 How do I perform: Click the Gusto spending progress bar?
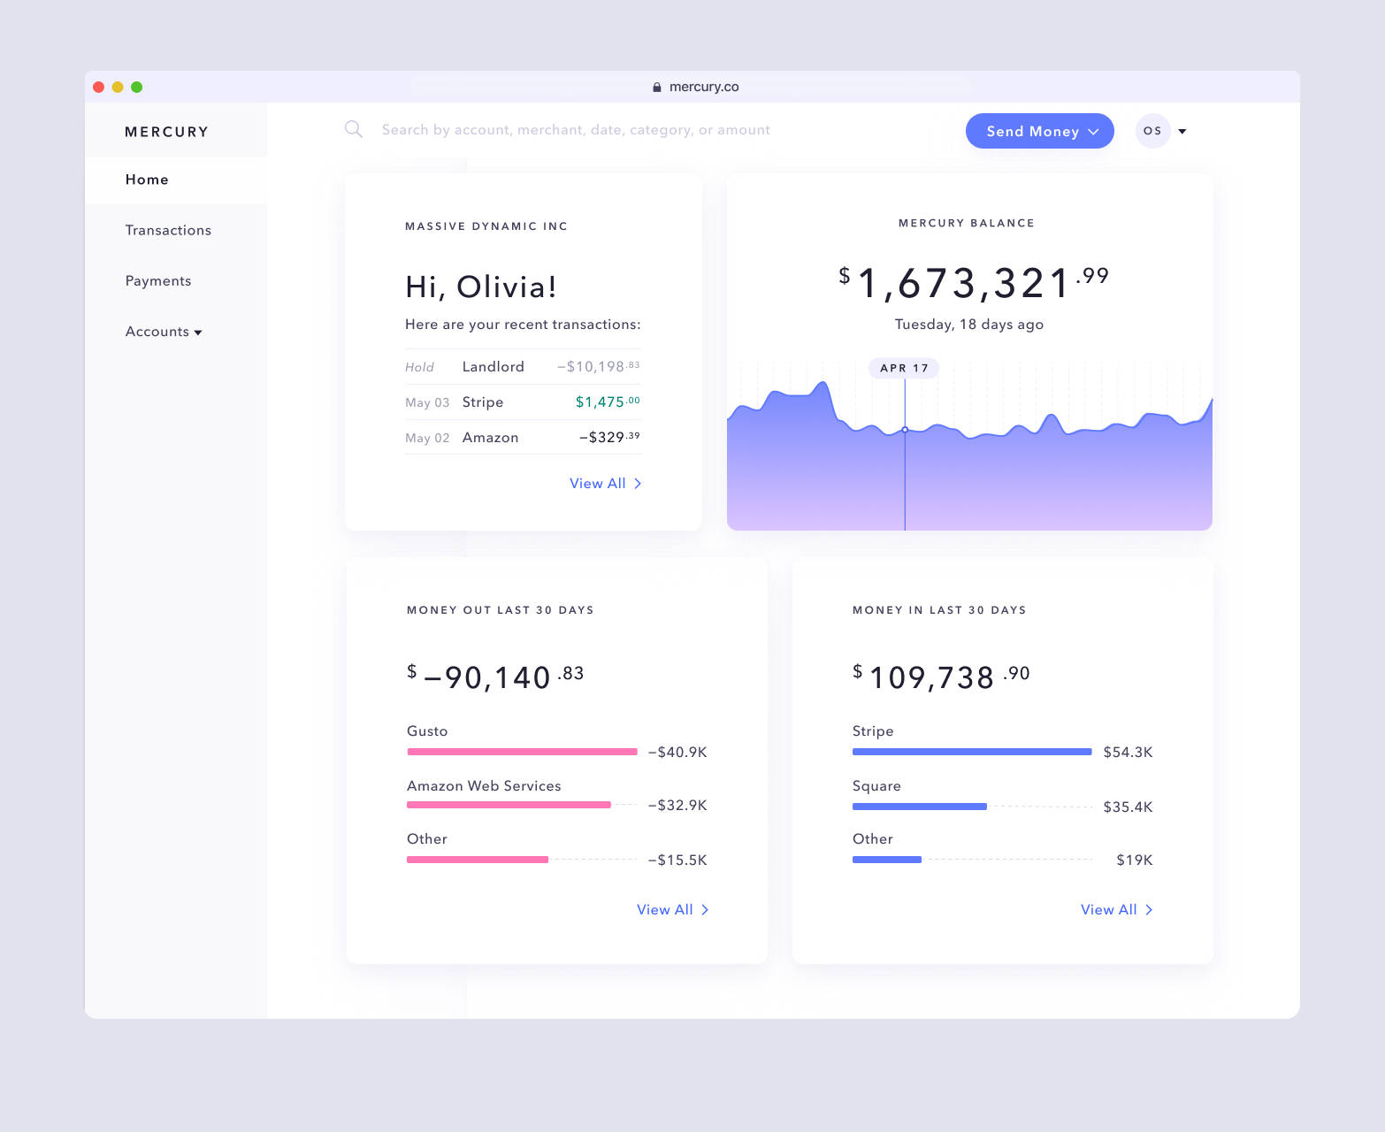coord(522,752)
